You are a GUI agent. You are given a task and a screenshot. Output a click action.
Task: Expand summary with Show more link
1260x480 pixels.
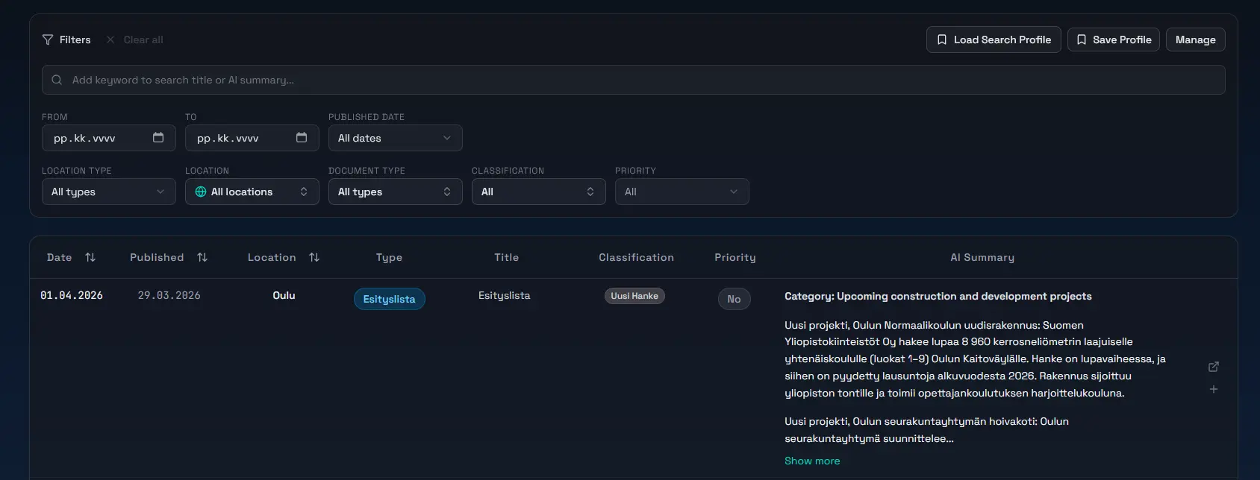pyautogui.click(x=811, y=461)
